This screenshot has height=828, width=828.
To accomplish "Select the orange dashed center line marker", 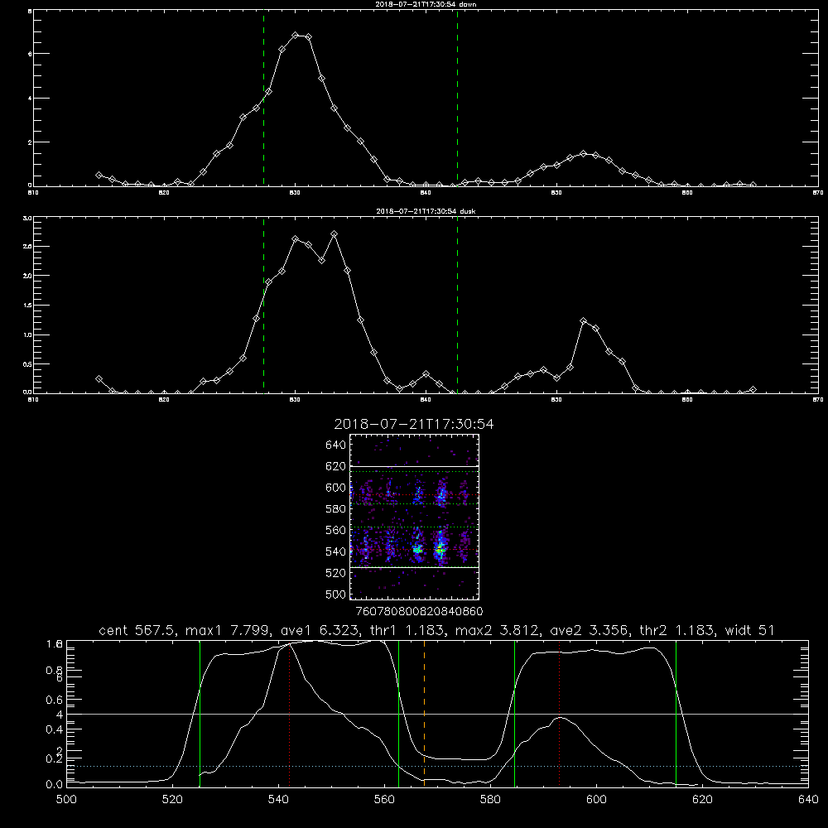I will 424,713.
